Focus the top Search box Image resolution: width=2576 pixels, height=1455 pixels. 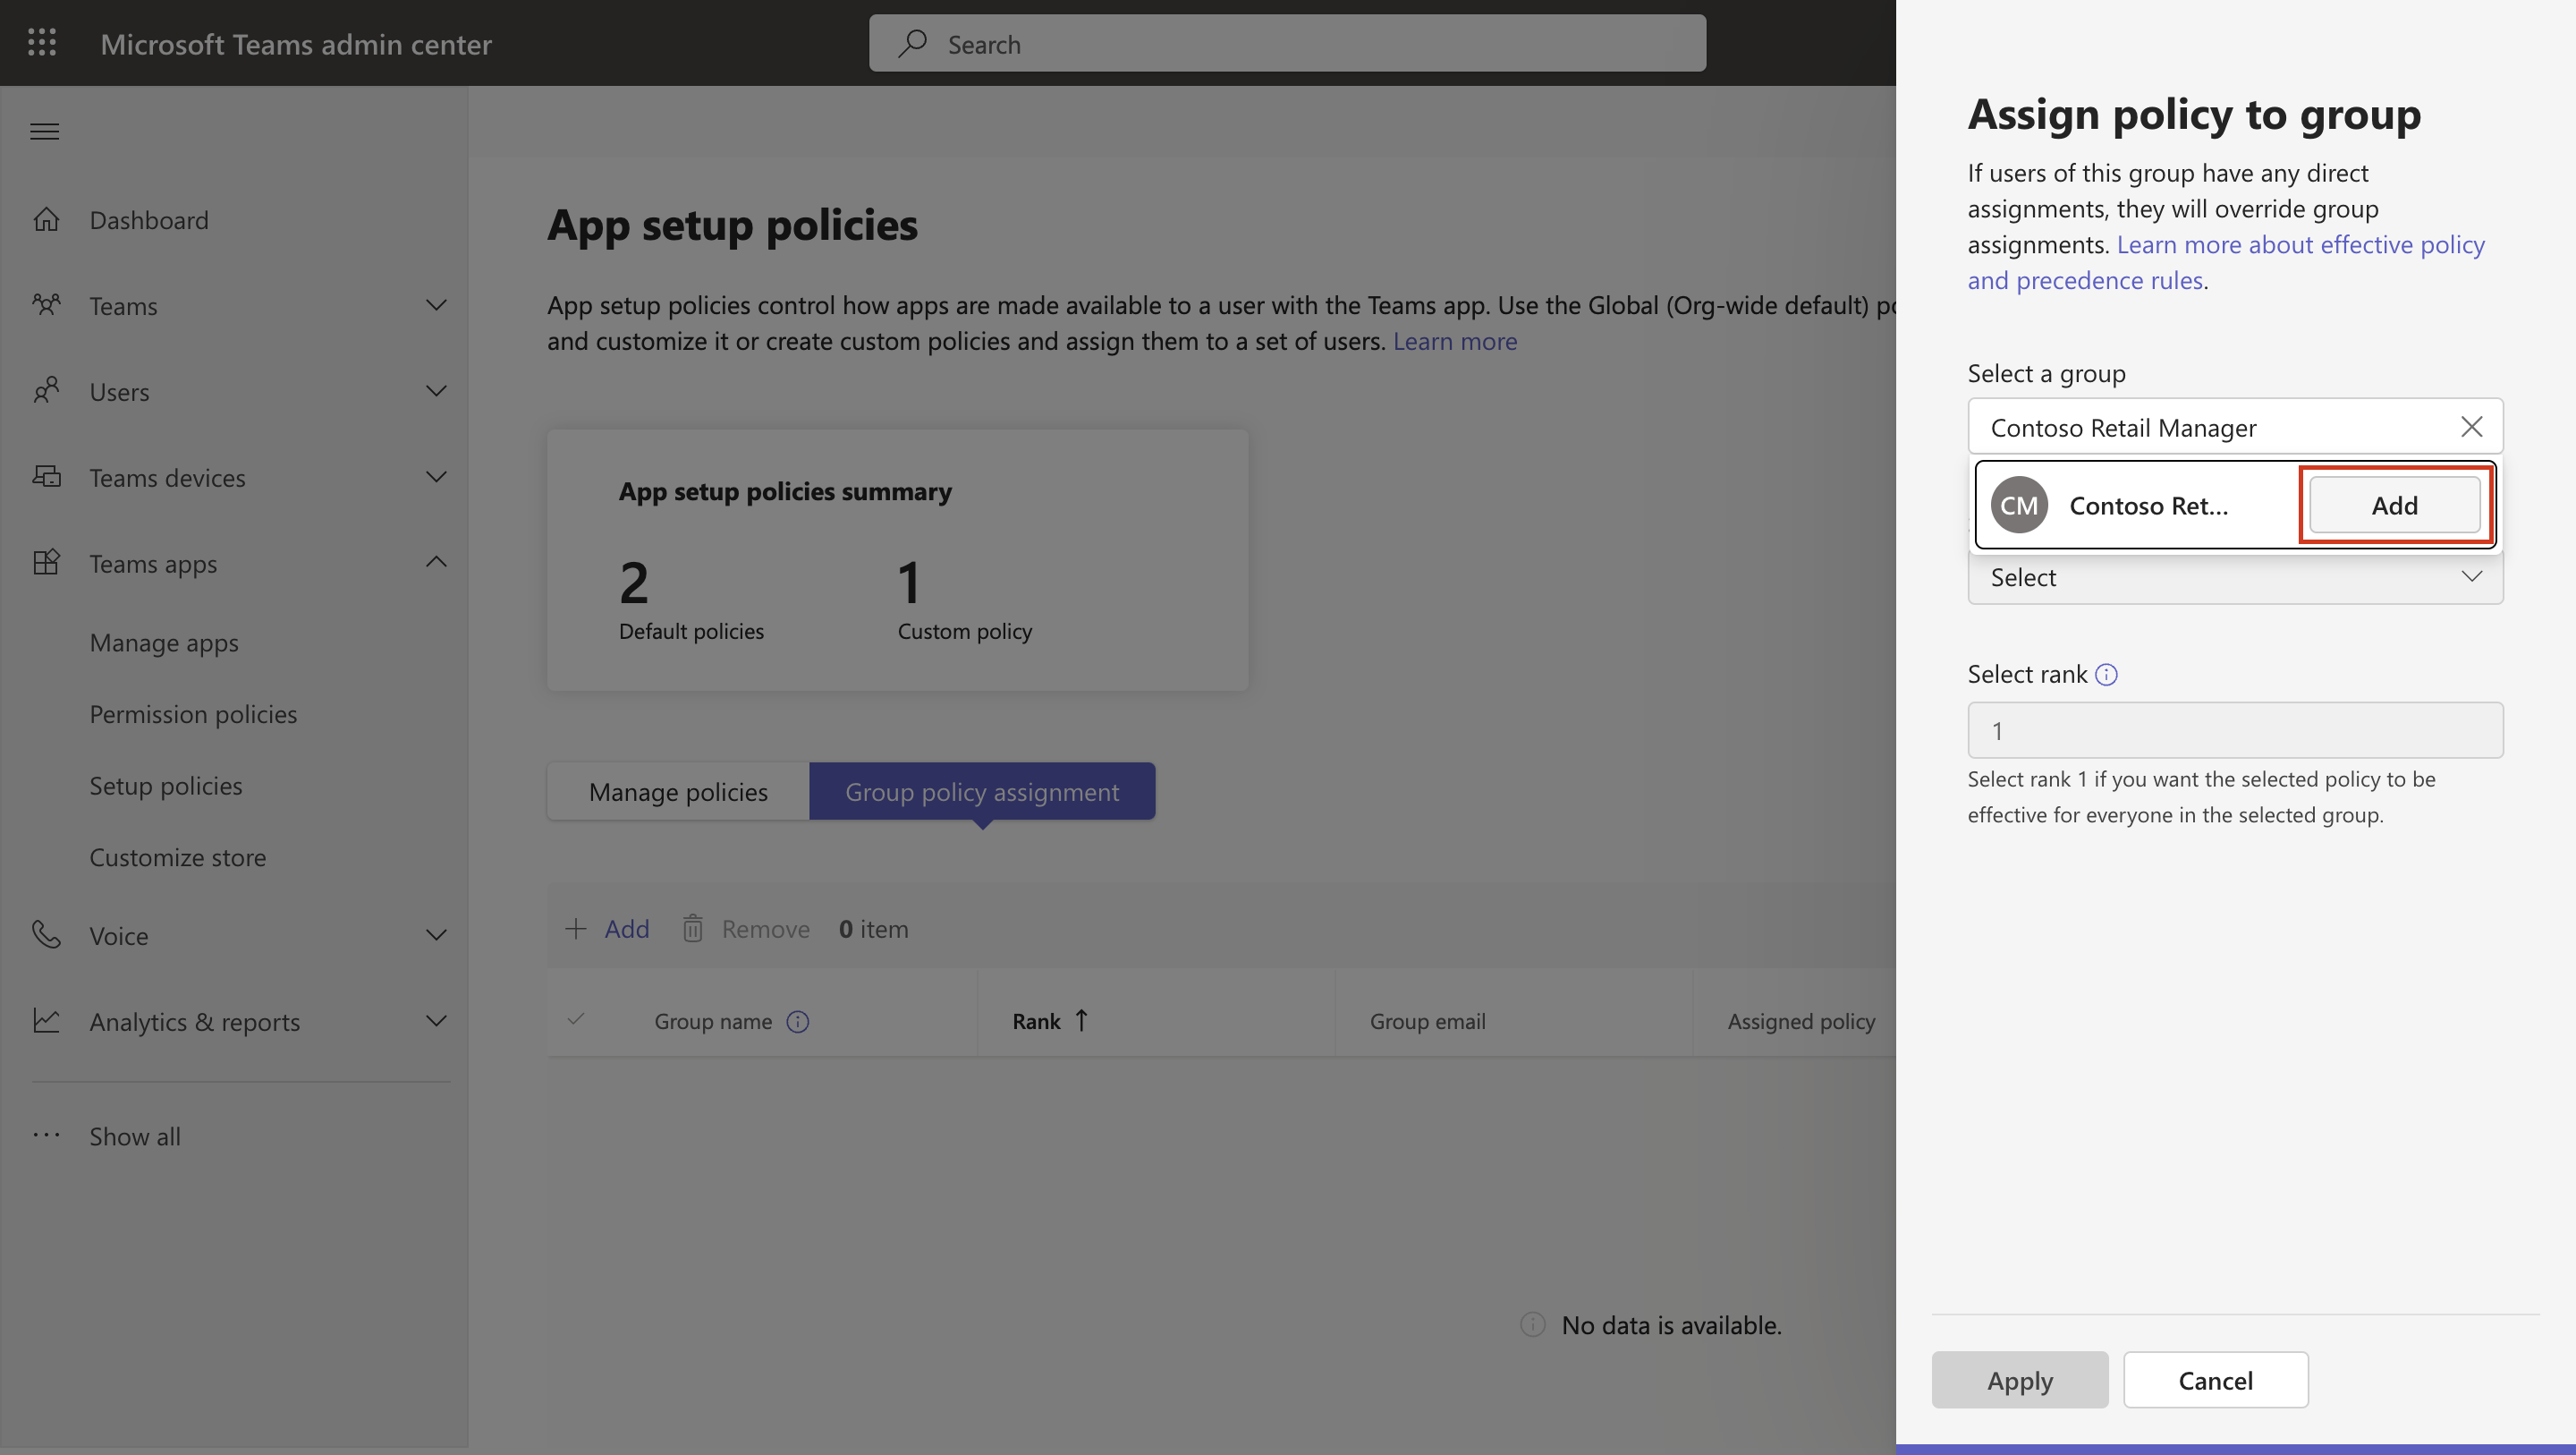[1287, 43]
